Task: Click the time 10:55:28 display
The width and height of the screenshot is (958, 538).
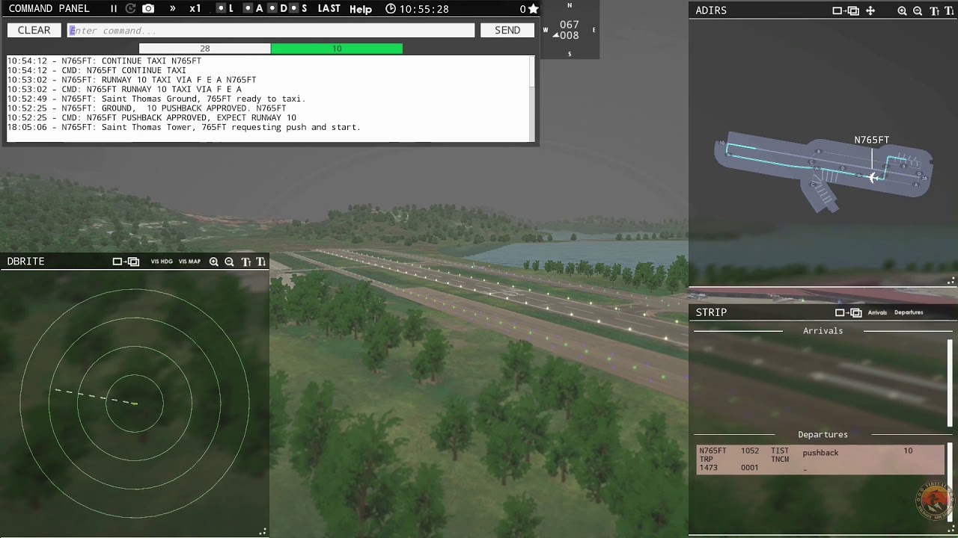Action: (x=424, y=9)
